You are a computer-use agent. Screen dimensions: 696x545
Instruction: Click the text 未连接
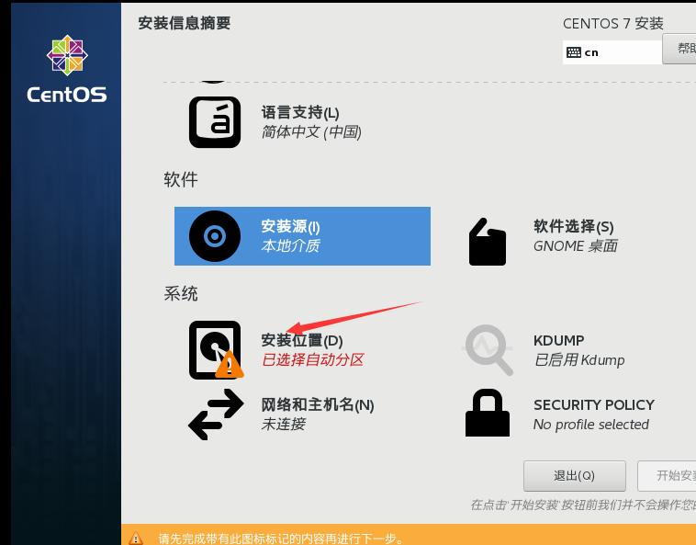(283, 425)
